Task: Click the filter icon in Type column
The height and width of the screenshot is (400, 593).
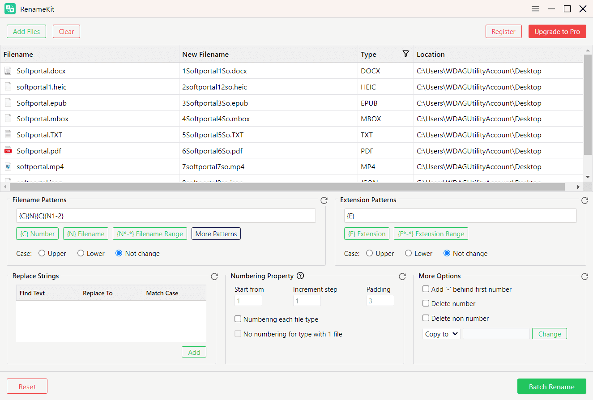Action: 406,54
